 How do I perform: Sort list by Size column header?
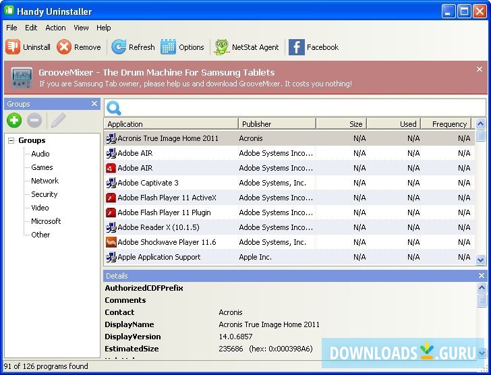click(341, 124)
